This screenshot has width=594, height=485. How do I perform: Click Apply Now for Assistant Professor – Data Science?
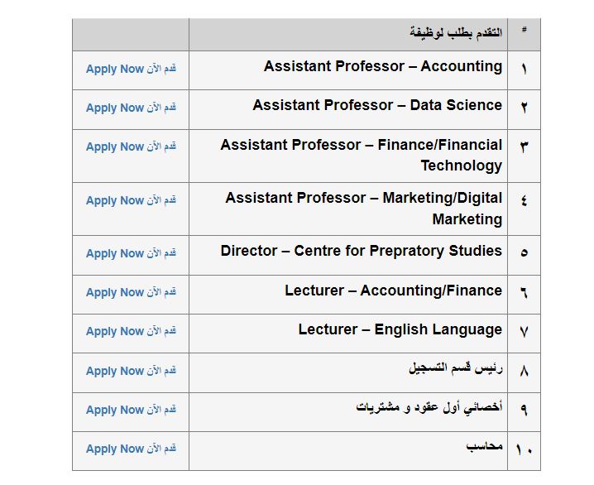[131, 108]
